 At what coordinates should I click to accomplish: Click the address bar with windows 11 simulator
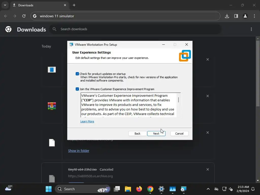[125, 16]
